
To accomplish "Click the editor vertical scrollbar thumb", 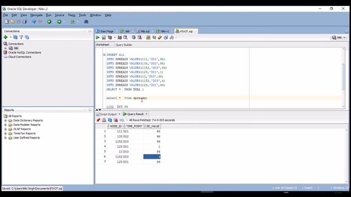I will coord(344,77).
